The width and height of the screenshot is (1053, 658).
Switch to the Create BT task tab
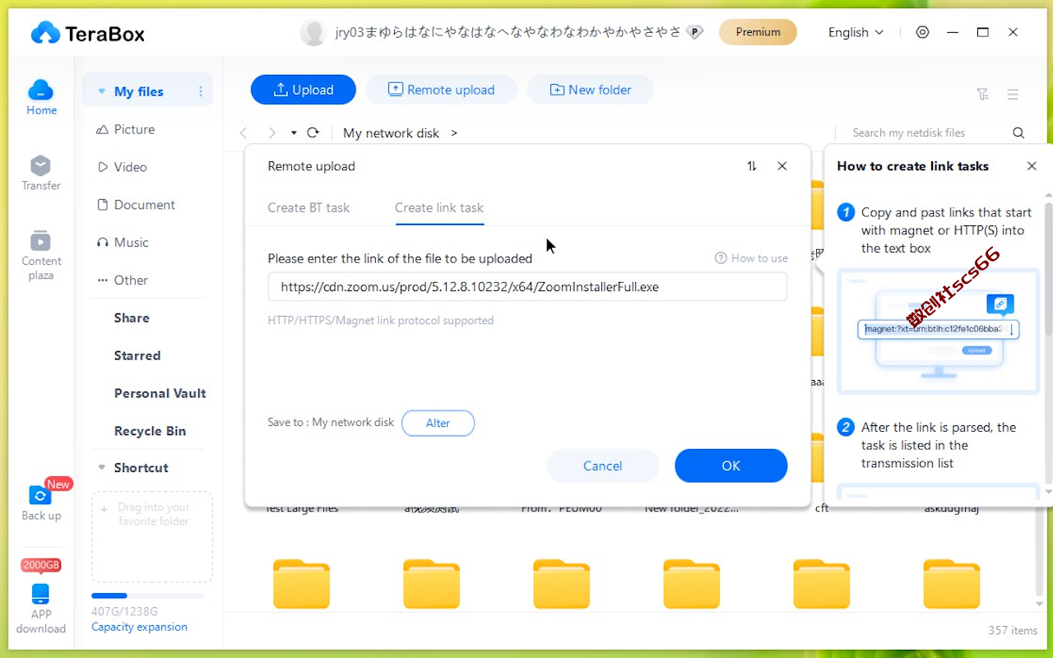(x=308, y=208)
